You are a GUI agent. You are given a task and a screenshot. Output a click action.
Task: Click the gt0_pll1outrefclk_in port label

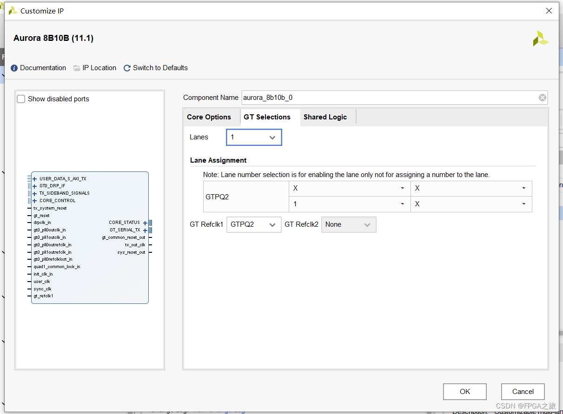[53, 252]
